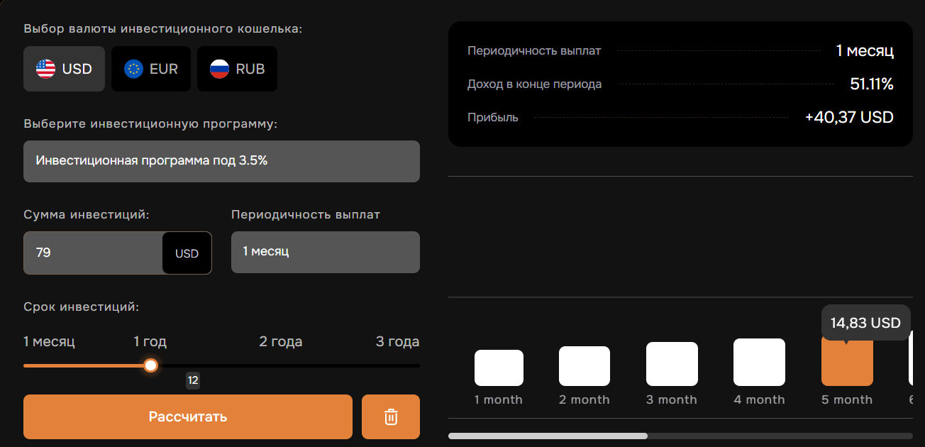Choose EUR wallet currency option
925x447 pixels.
coord(151,69)
